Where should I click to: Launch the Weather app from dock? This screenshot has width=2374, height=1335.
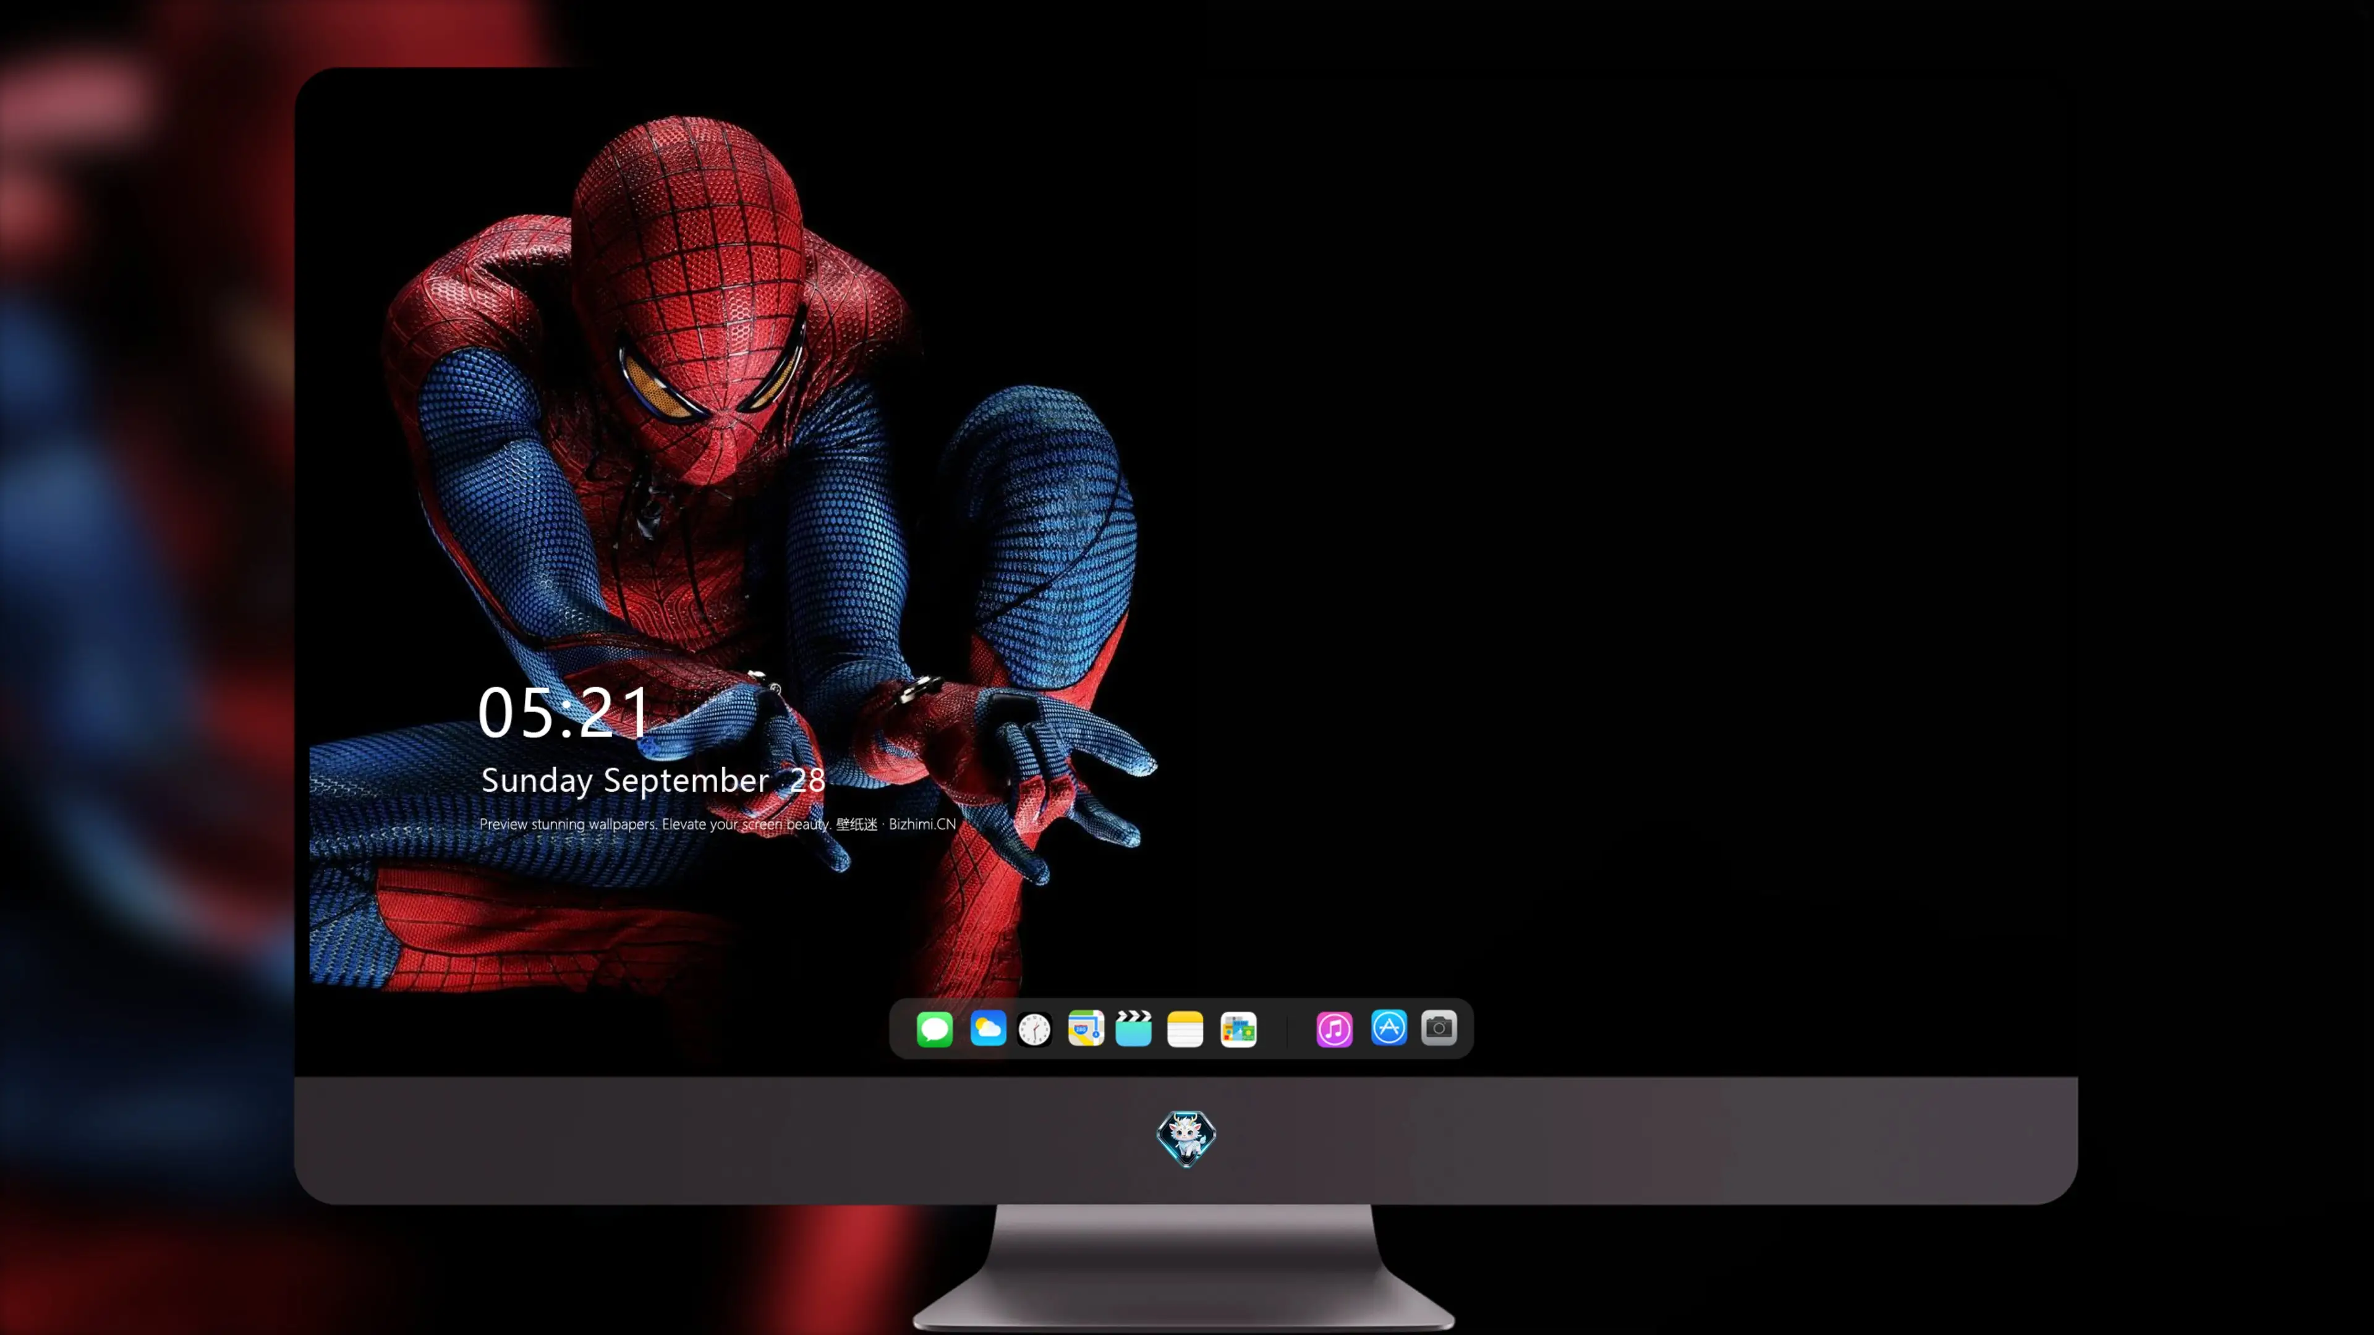tap(987, 1028)
